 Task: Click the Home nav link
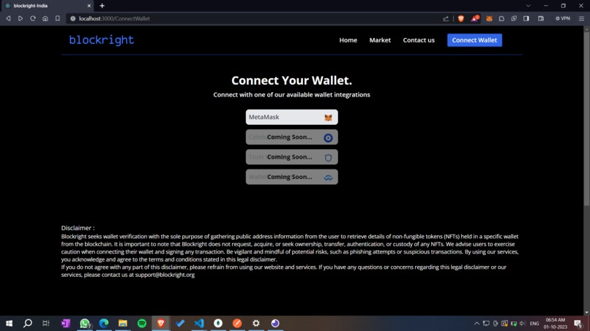pyautogui.click(x=348, y=40)
